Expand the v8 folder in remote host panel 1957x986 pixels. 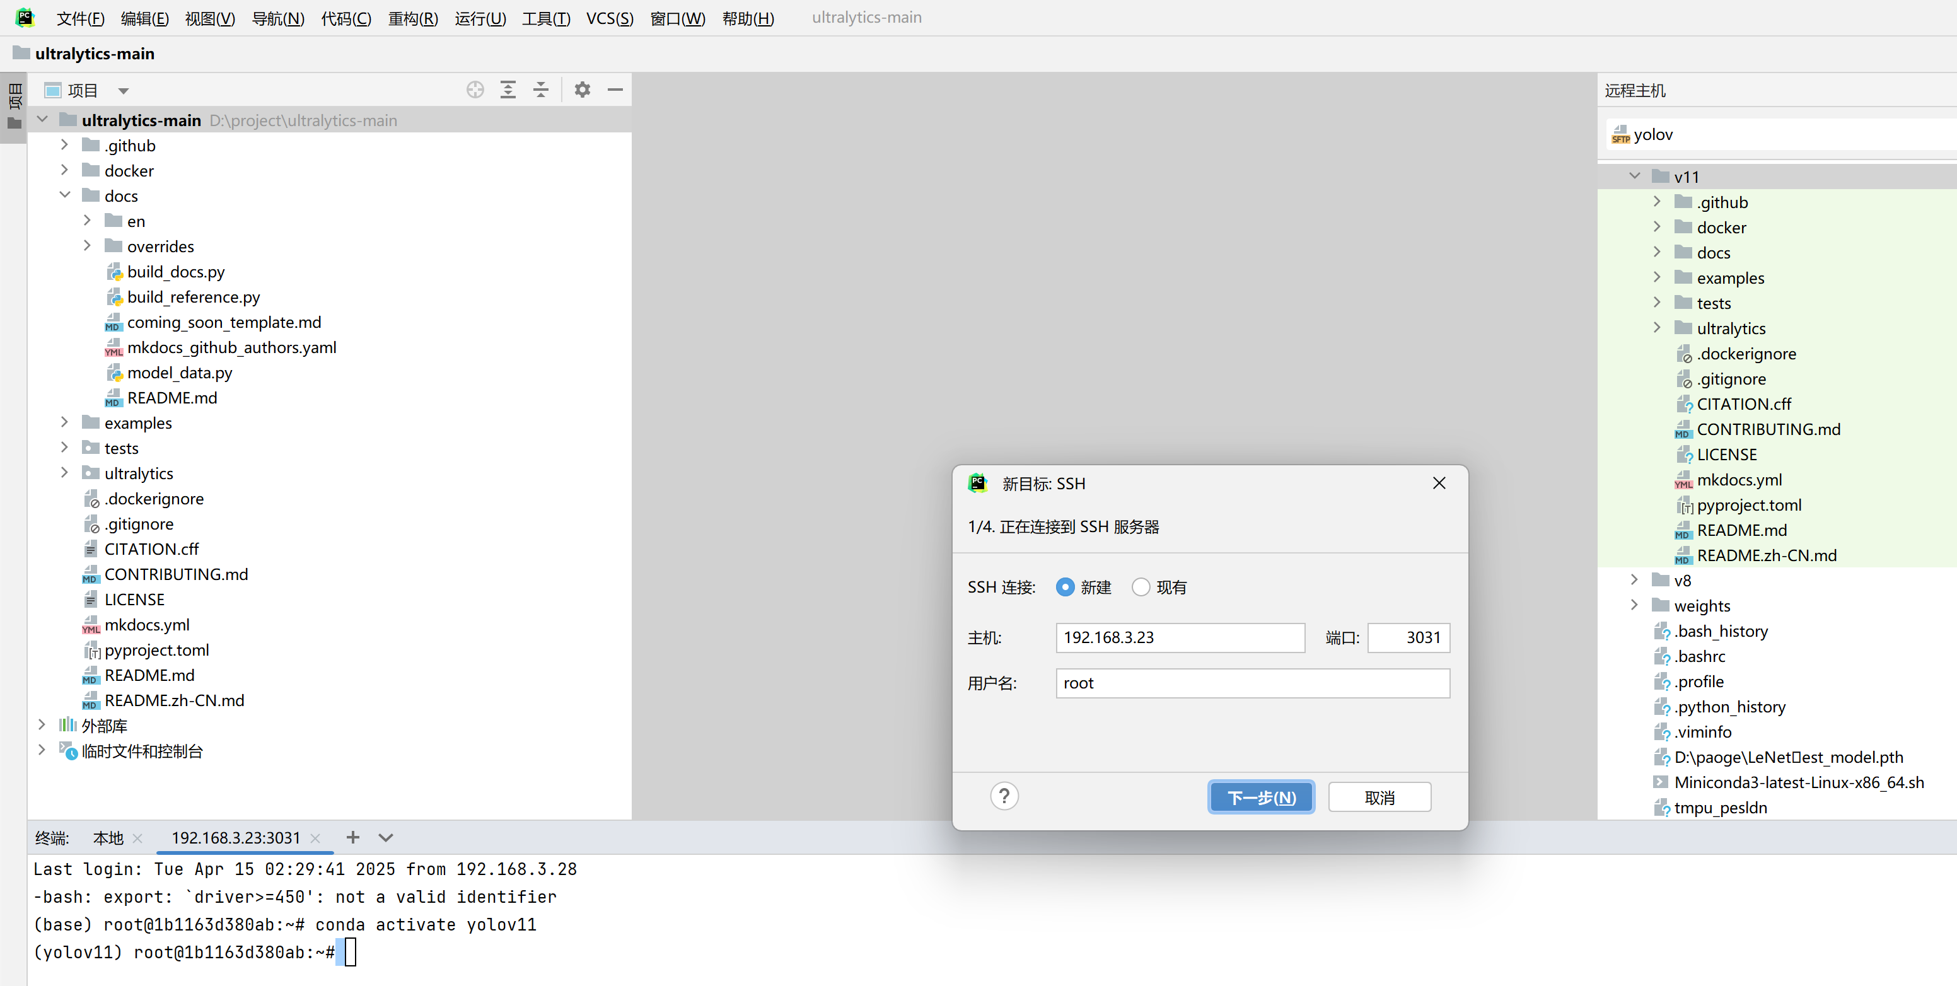(1634, 579)
